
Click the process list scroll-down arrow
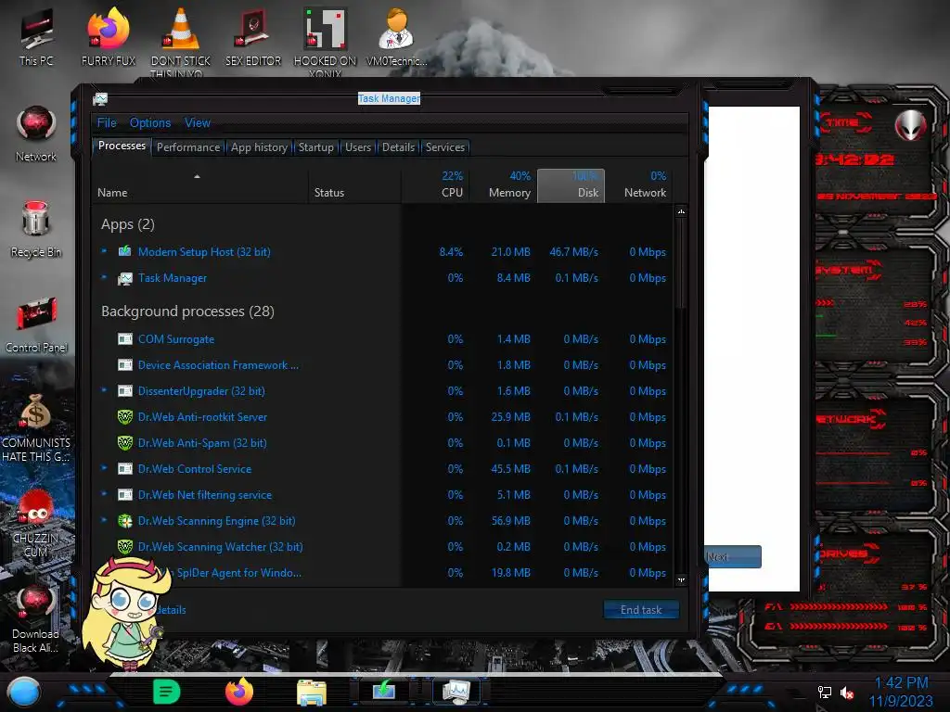coord(681,580)
